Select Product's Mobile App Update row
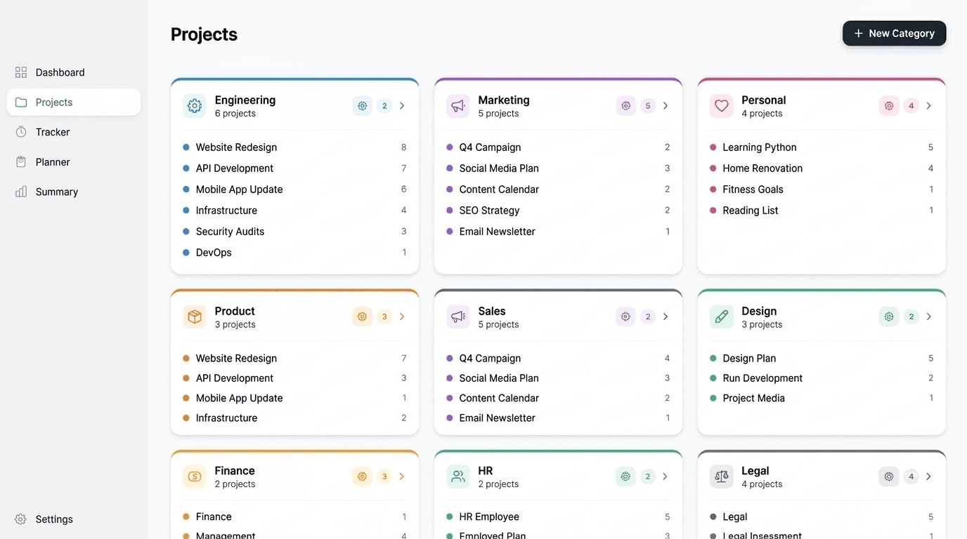Screen dimensions: 967x539 click(x=294, y=398)
